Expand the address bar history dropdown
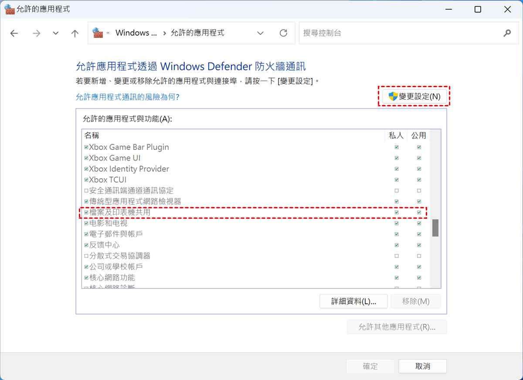This screenshot has width=523, height=380. (260, 33)
